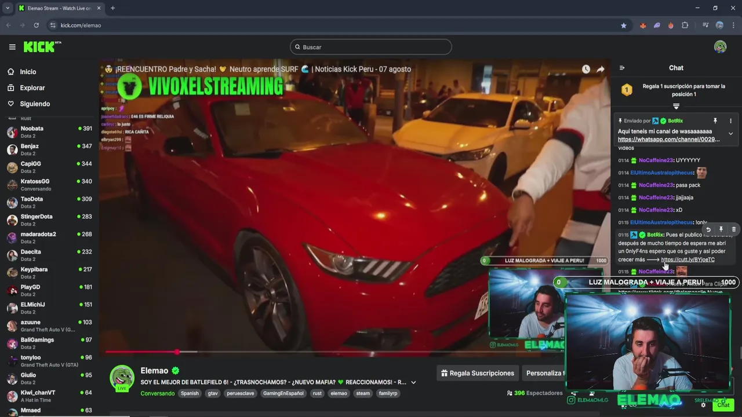
Task: Open StingerDota channel in sidebar
Action: pyautogui.click(x=49, y=220)
